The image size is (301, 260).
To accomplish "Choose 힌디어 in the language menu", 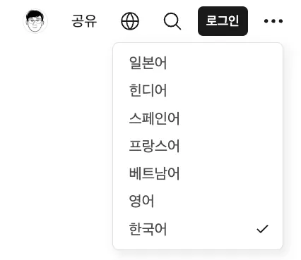I will tap(198, 90).
